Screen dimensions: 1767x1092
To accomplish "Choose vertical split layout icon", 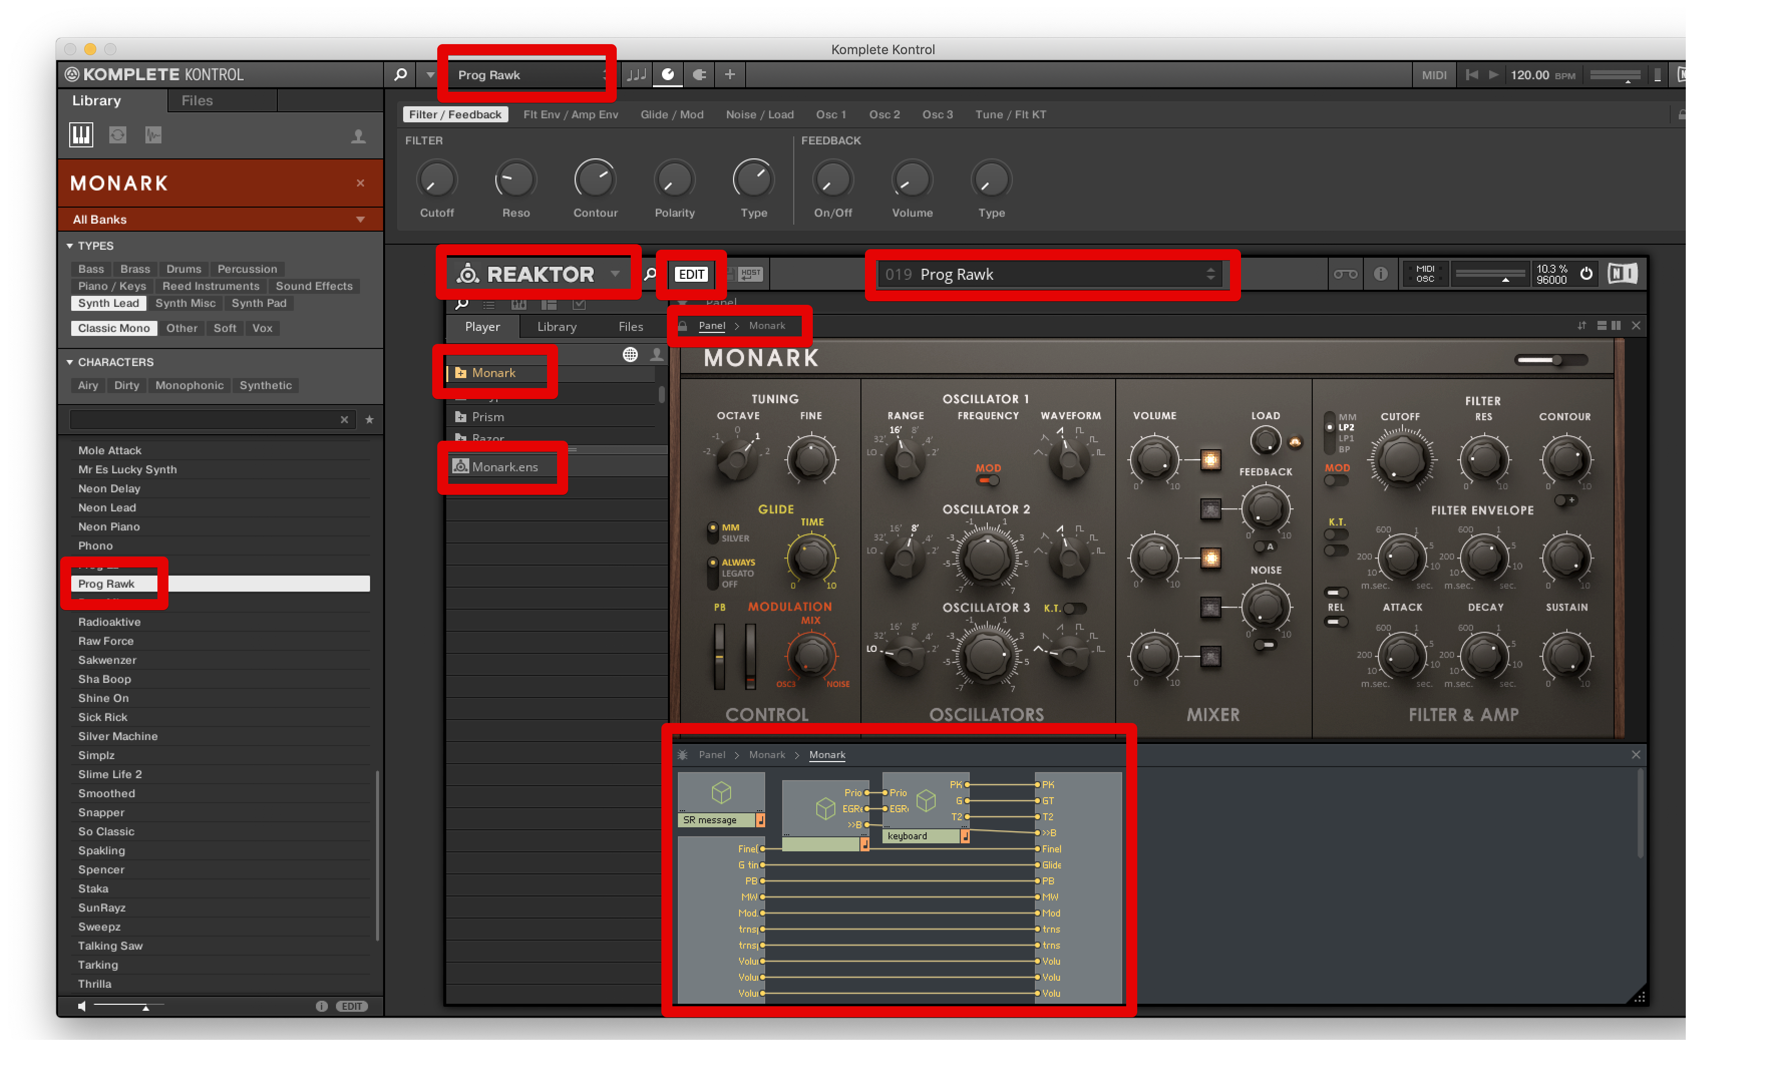I will [x=1616, y=326].
